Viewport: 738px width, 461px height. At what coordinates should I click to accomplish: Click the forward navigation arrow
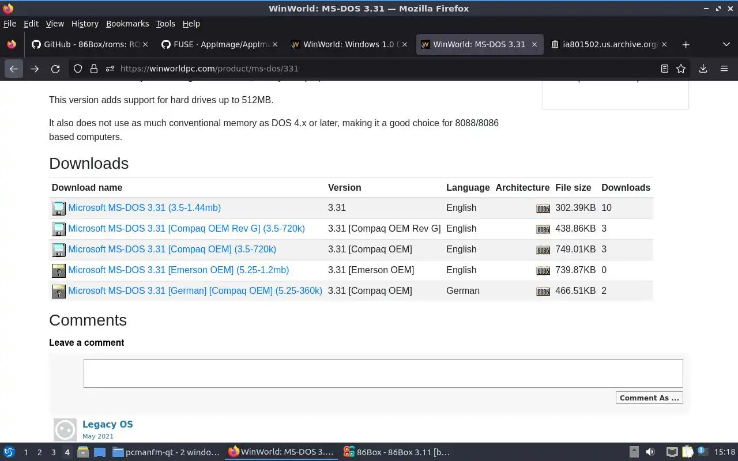[x=35, y=69]
